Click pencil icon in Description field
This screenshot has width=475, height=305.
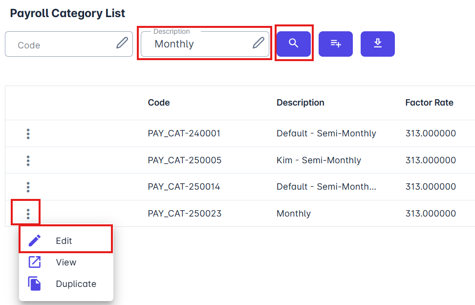pyautogui.click(x=258, y=43)
